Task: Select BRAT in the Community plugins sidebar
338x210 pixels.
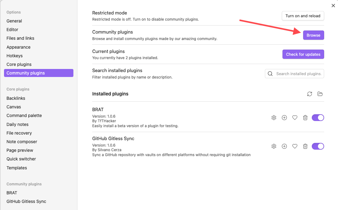Action: [x=12, y=193]
